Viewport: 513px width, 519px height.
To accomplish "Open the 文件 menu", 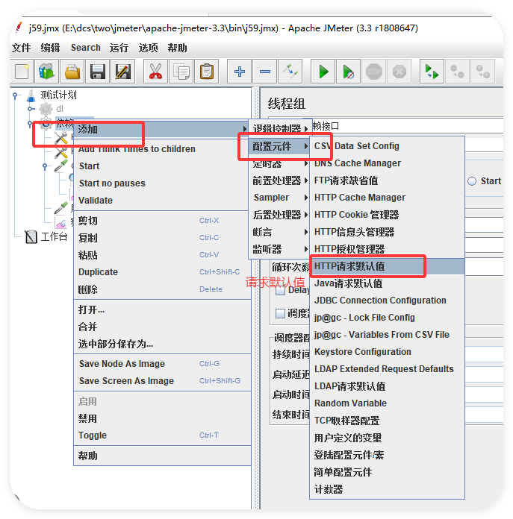I will point(21,48).
